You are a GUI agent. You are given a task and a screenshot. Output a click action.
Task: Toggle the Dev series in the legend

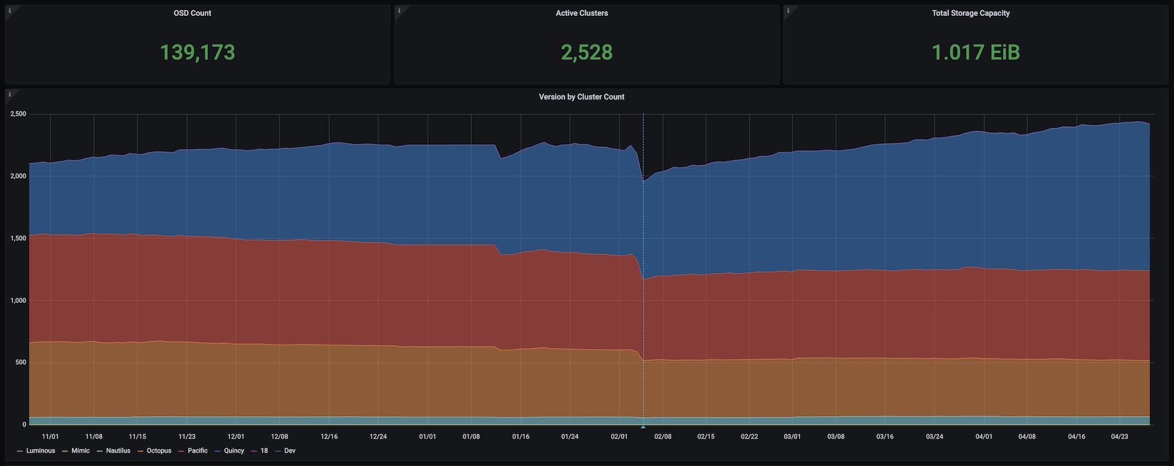289,451
